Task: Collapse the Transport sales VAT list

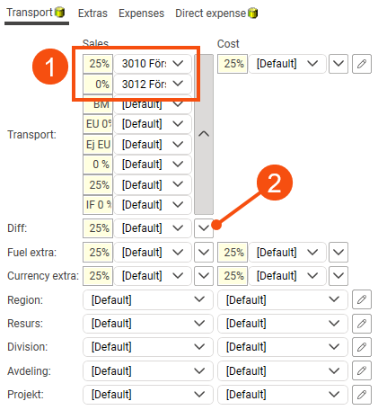Action: click(x=204, y=134)
